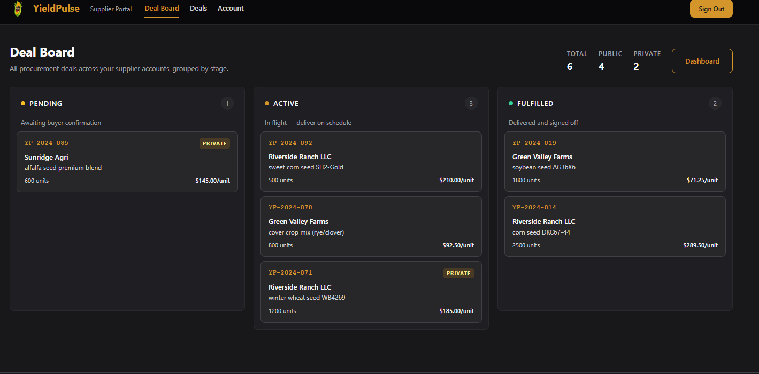The width and height of the screenshot is (759, 374).
Task: Open the Dashboard button
Action: [x=702, y=61]
